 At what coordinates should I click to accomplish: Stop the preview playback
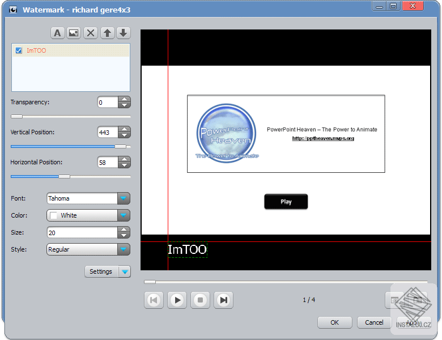(x=200, y=300)
